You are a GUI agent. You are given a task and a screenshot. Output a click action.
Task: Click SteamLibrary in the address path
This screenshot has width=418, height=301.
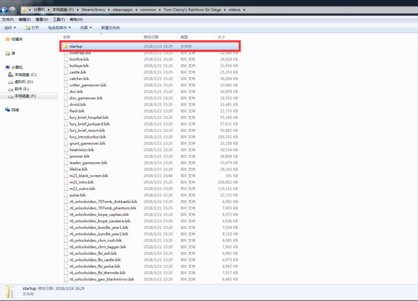click(x=93, y=9)
